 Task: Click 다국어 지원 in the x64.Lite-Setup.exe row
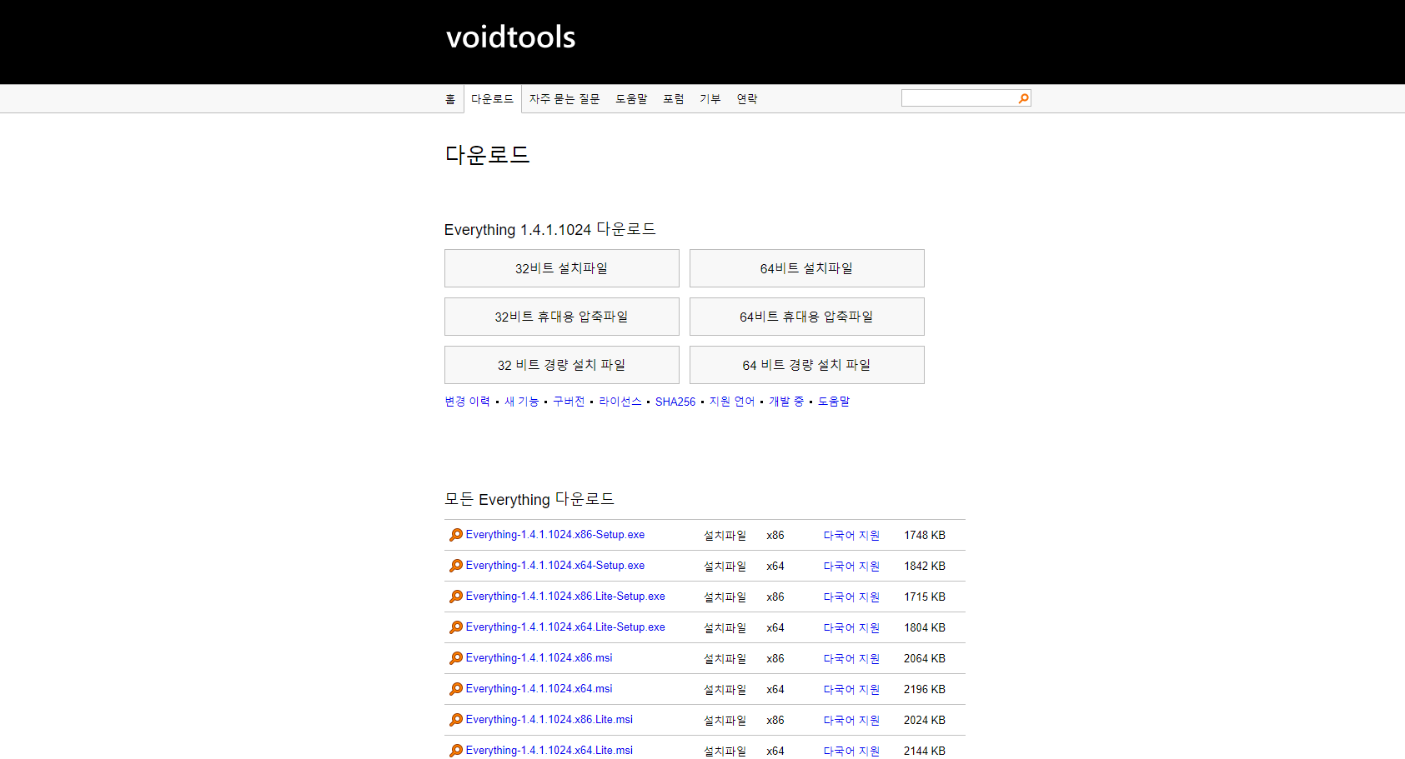[851, 628]
